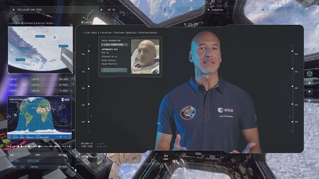Click the ESA logo on the world map
Image resolution: width=319 pixels, height=179 pixels.
point(65,100)
